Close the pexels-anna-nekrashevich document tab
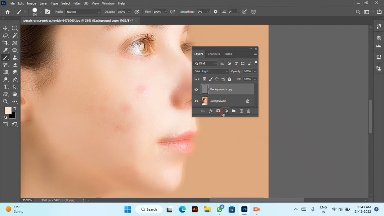Viewport: 384px width, 216px height. 136,20
